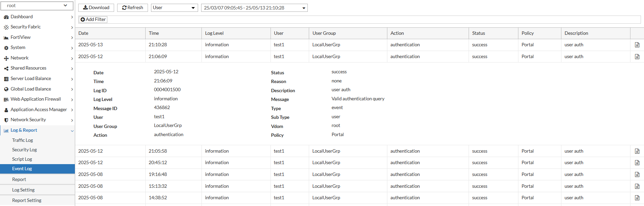
Task: Open the date range dropdown
Action: [254, 8]
